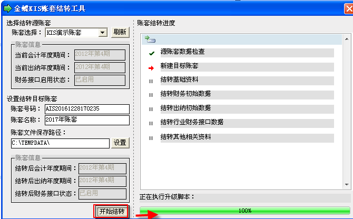This screenshot has height=219, width=353.
Task: Click green checkmark beside 源账套数据检查
Action: pyautogui.click(x=152, y=53)
